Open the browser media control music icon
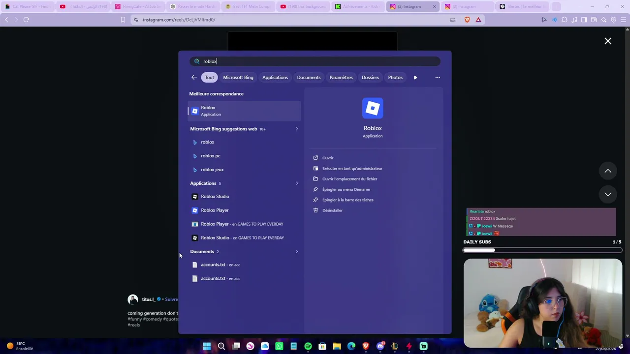The height and width of the screenshot is (354, 630). coord(574,20)
